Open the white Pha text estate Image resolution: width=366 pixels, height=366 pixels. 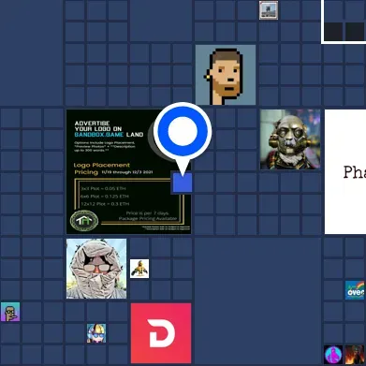pyautogui.click(x=345, y=171)
